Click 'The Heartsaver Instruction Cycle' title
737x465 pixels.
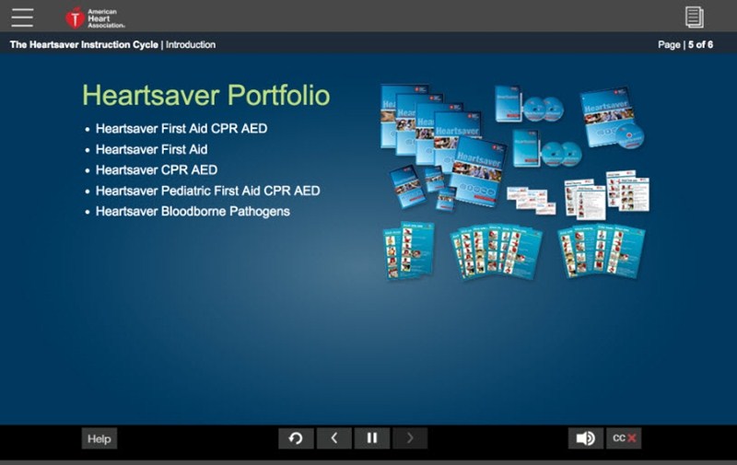click(84, 44)
